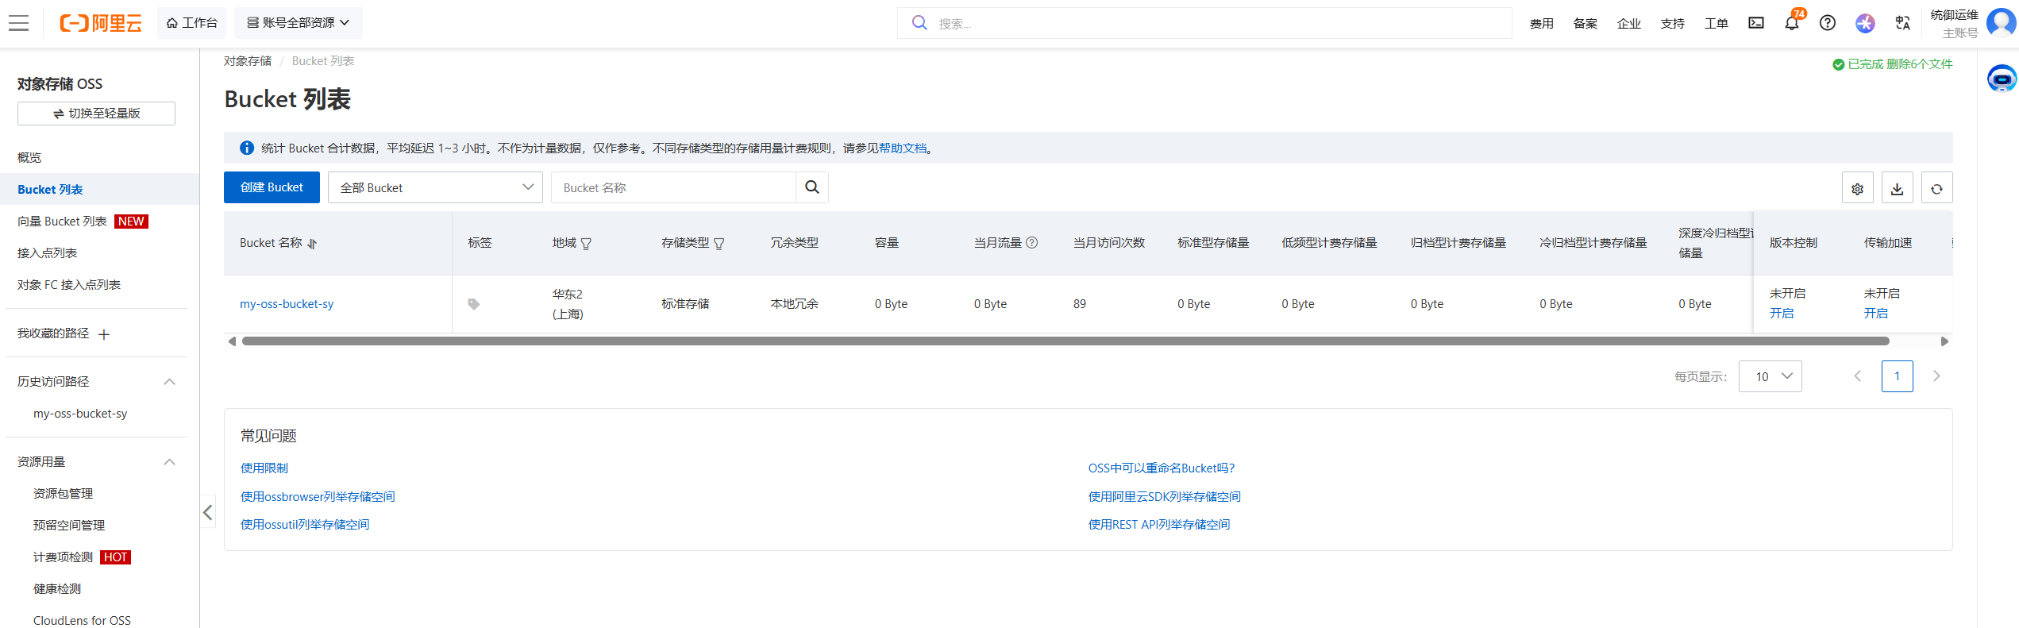This screenshot has width=2019, height=628.
Task: Filter by 地域 column funnel
Action: pyautogui.click(x=586, y=244)
